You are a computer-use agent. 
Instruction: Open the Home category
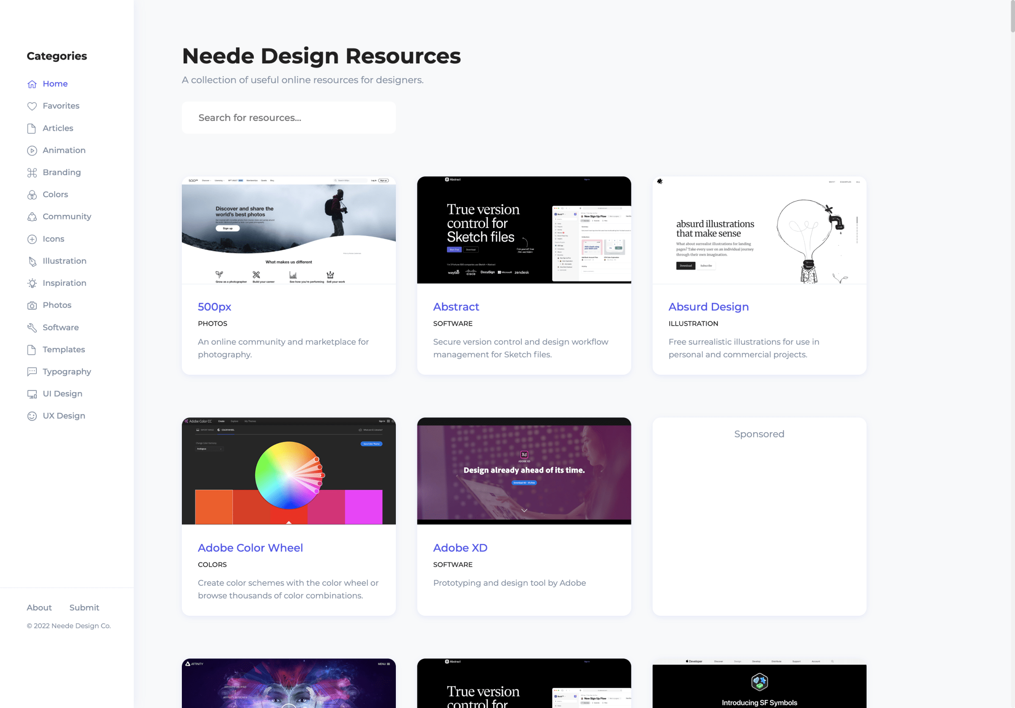click(55, 84)
